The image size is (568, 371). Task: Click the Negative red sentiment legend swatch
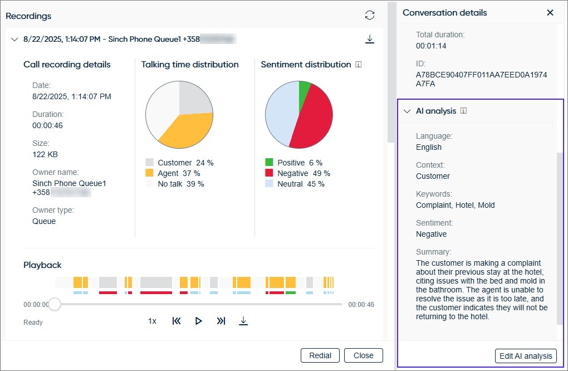(x=269, y=173)
